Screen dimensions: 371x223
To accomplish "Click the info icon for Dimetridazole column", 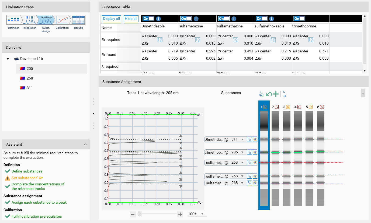I will (158, 19).
